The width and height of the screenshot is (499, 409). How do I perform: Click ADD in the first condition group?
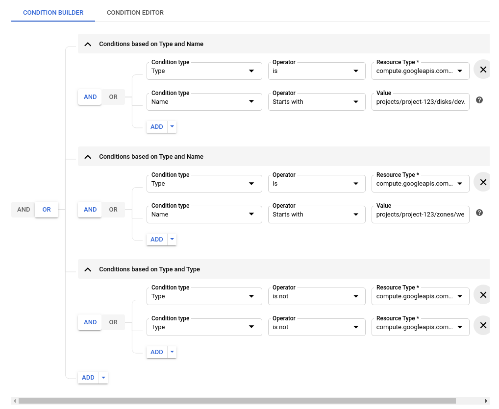(156, 126)
